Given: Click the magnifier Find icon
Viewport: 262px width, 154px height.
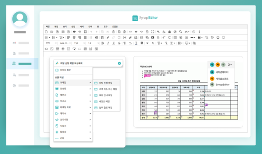Looking at the screenshot, I should click(x=181, y=32).
